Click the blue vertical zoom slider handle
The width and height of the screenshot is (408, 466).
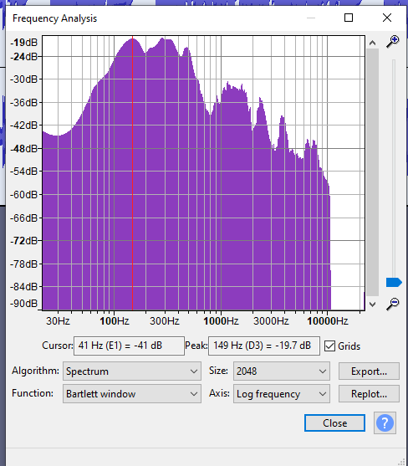(394, 282)
